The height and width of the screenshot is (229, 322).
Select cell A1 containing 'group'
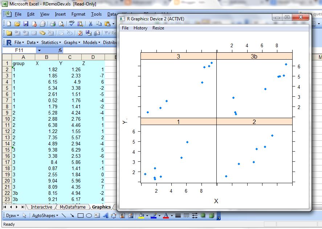(x=23, y=63)
